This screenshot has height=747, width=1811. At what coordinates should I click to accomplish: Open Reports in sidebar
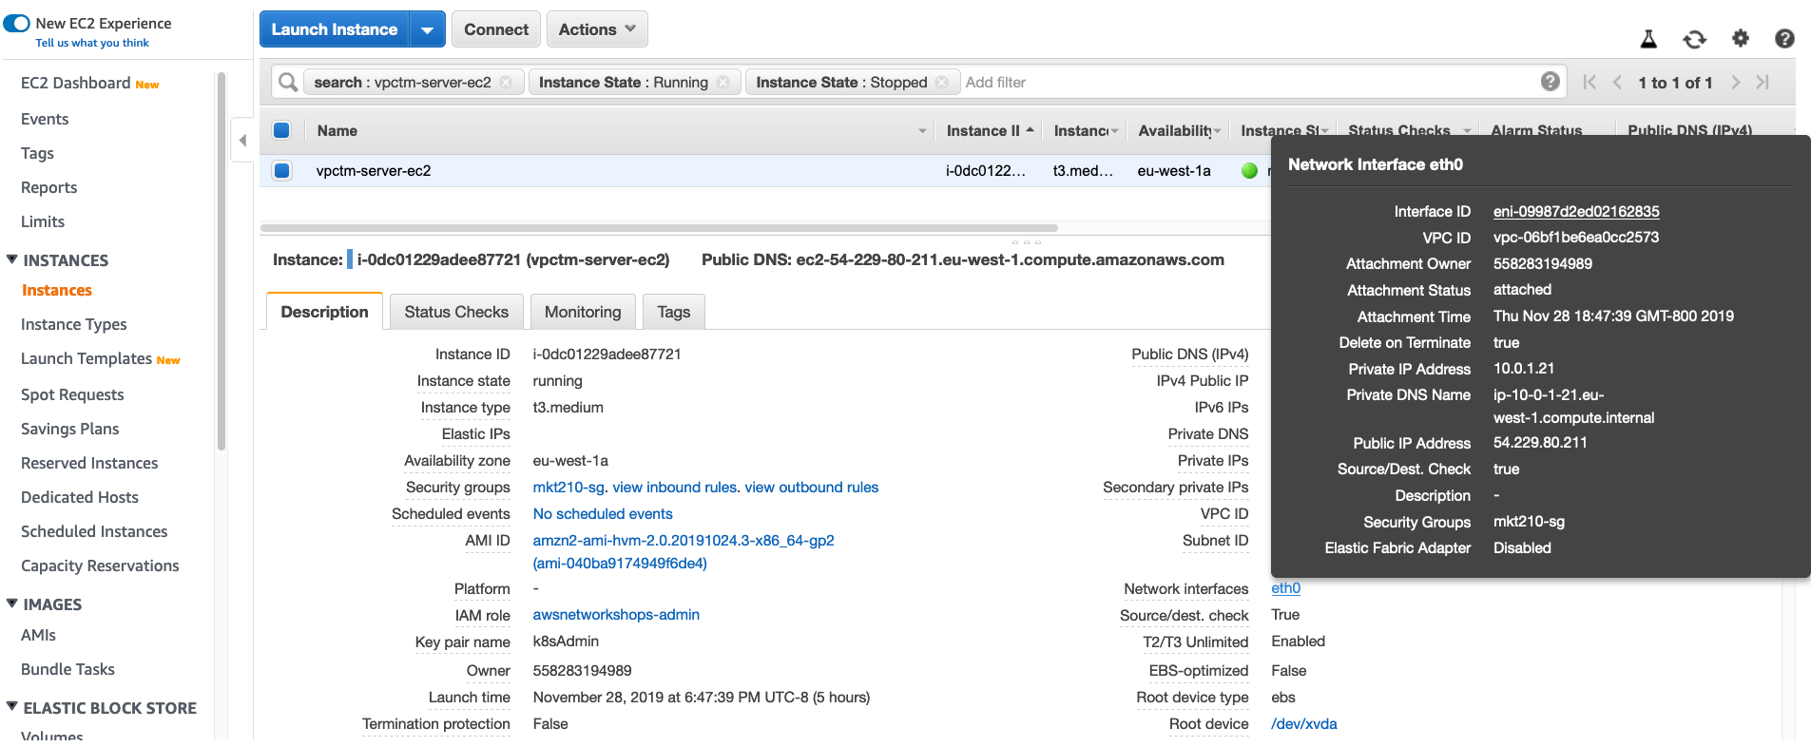tap(48, 187)
